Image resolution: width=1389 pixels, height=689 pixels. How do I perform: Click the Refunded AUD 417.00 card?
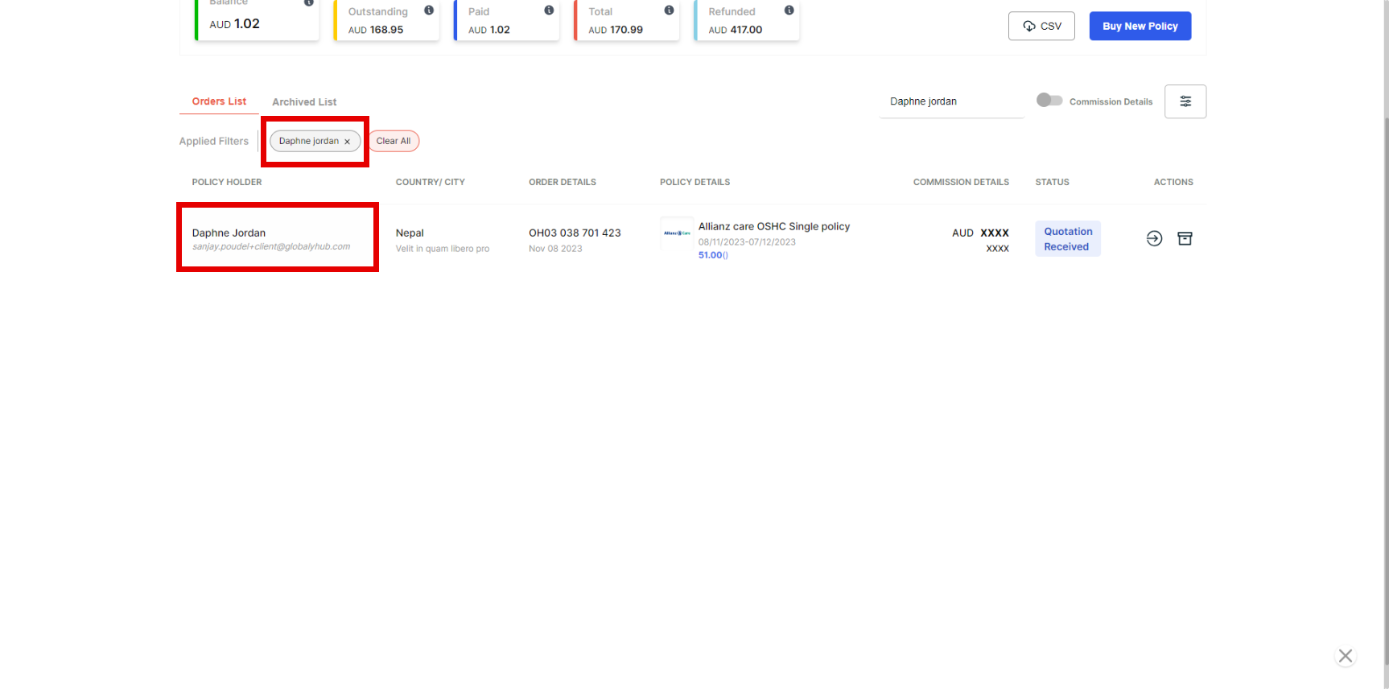click(x=747, y=20)
